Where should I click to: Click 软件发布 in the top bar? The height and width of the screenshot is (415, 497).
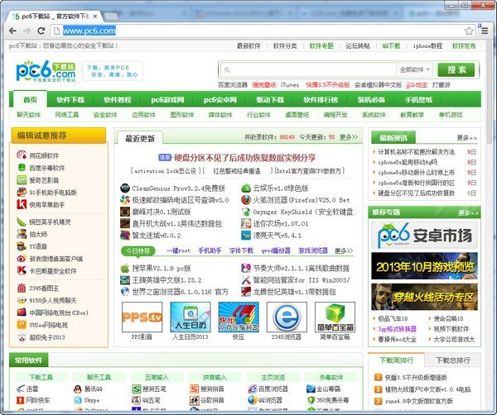pos(464,45)
